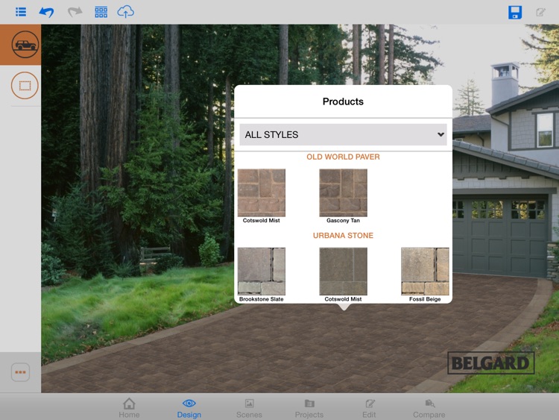
Task: Redo the previous action
Action: click(75, 12)
